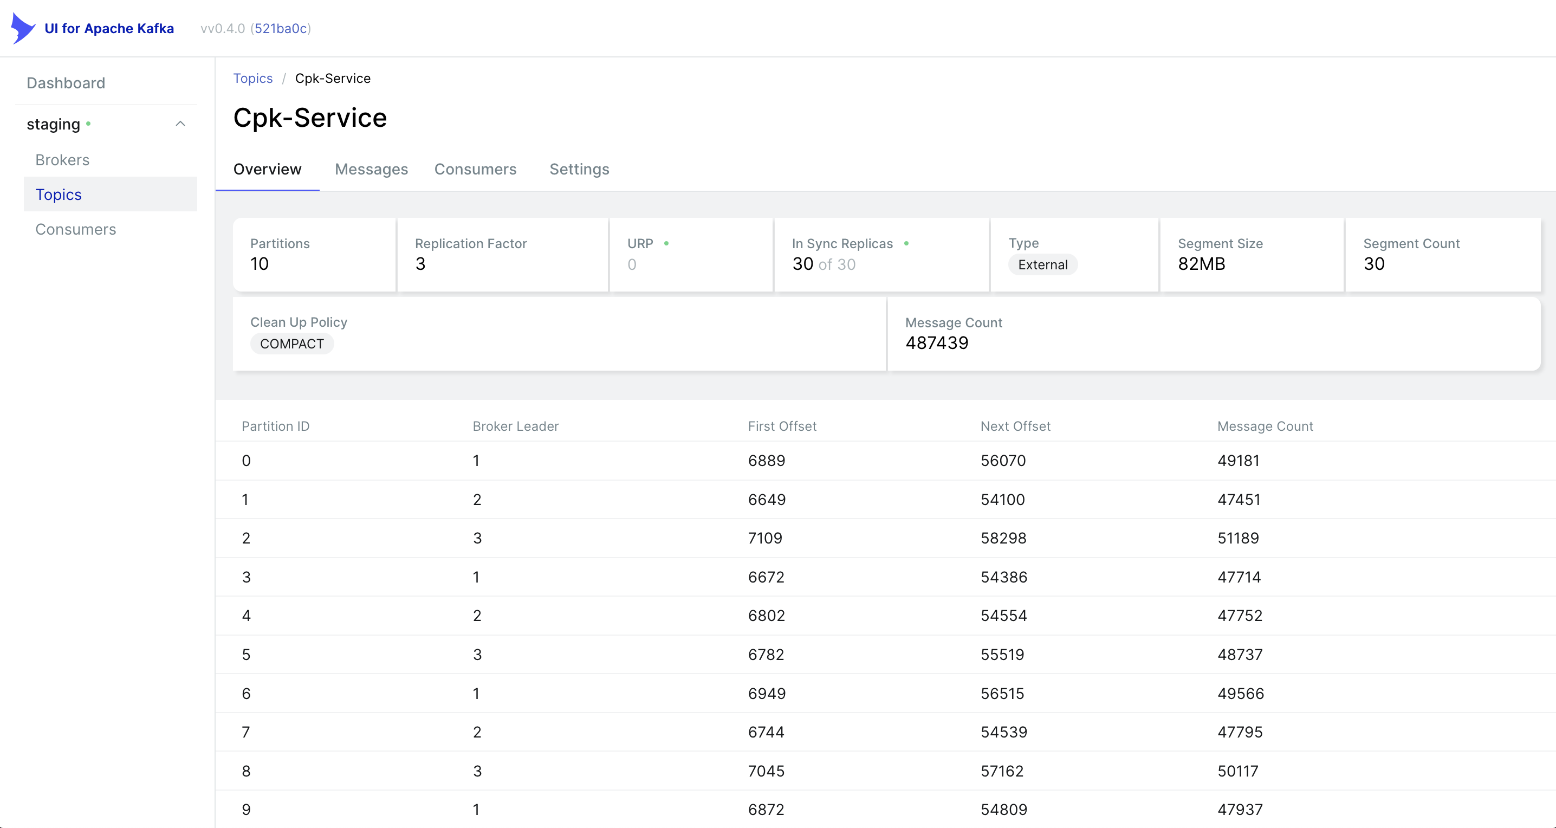Click the Topics breadcrumb link
Image resolution: width=1556 pixels, height=828 pixels.
pos(252,79)
